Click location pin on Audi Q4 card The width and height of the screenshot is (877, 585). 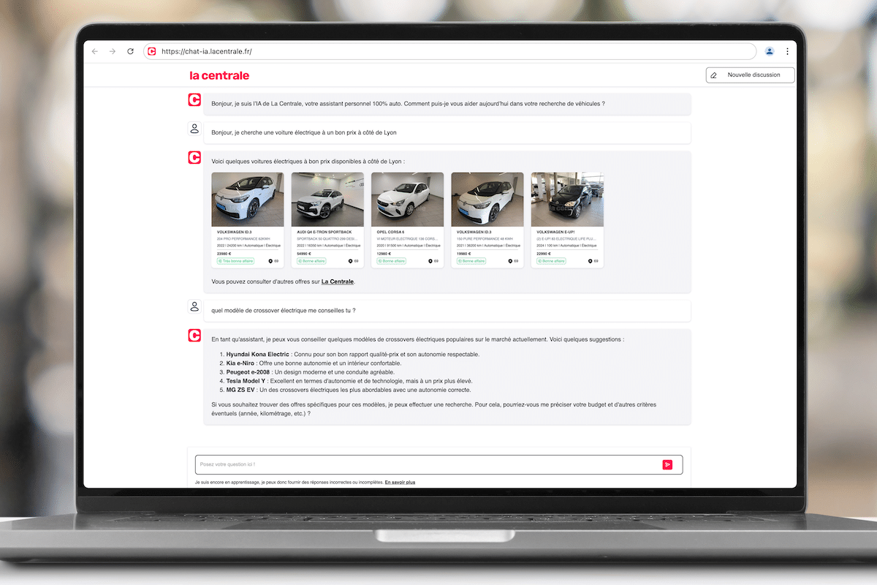350,261
